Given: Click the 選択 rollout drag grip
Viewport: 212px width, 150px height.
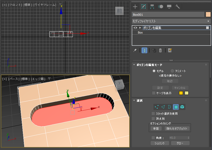Looking at the screenshot, I should point(206,100).
